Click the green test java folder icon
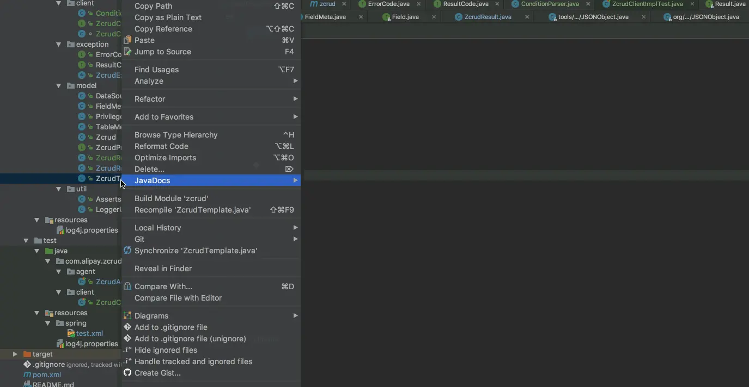Viewport: 749px width, 387px height. [x=49, y=251]
